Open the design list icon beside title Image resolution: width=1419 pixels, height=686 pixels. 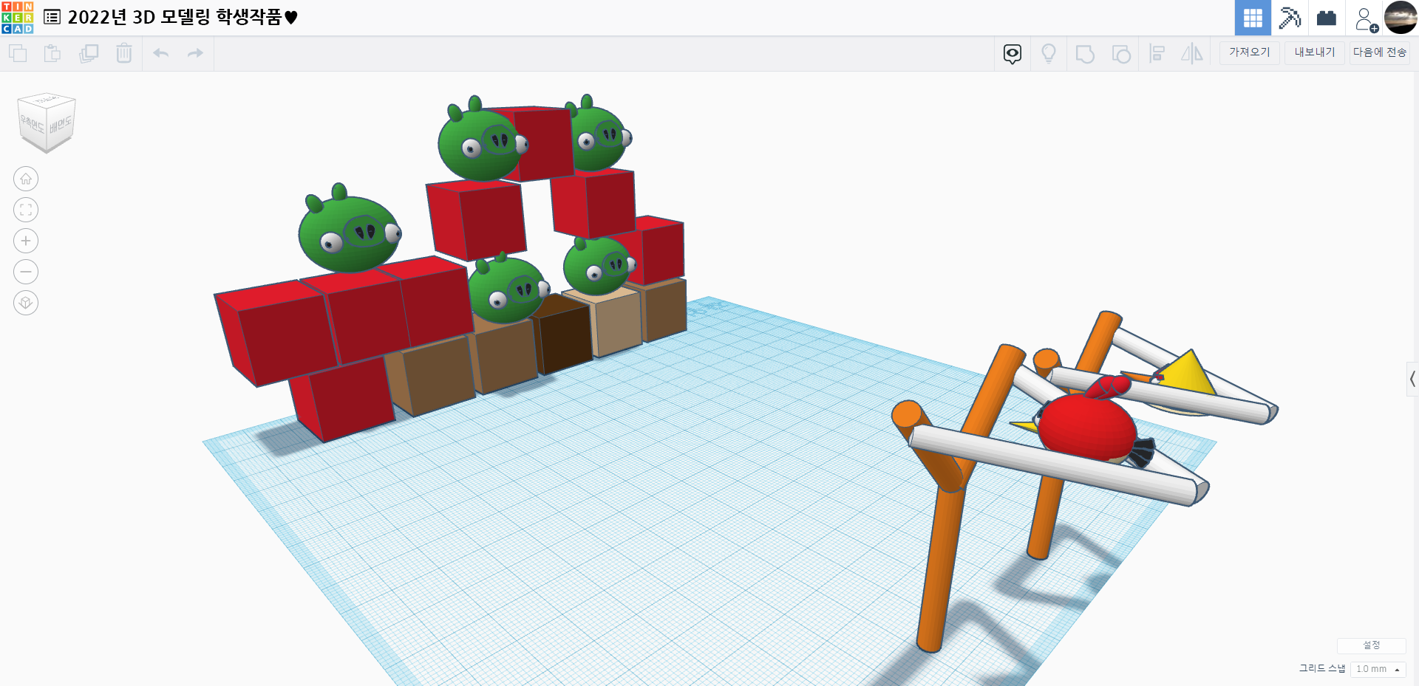52,17
